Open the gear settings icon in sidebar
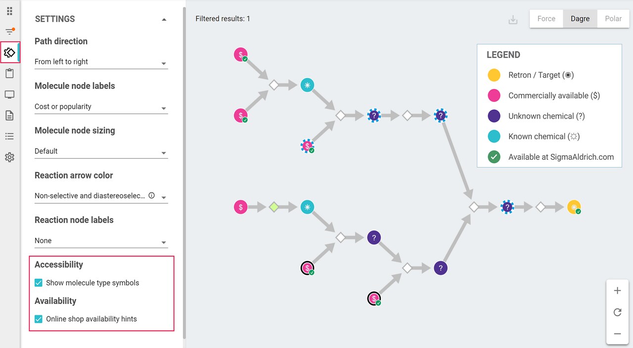 (x=9, y=157)
